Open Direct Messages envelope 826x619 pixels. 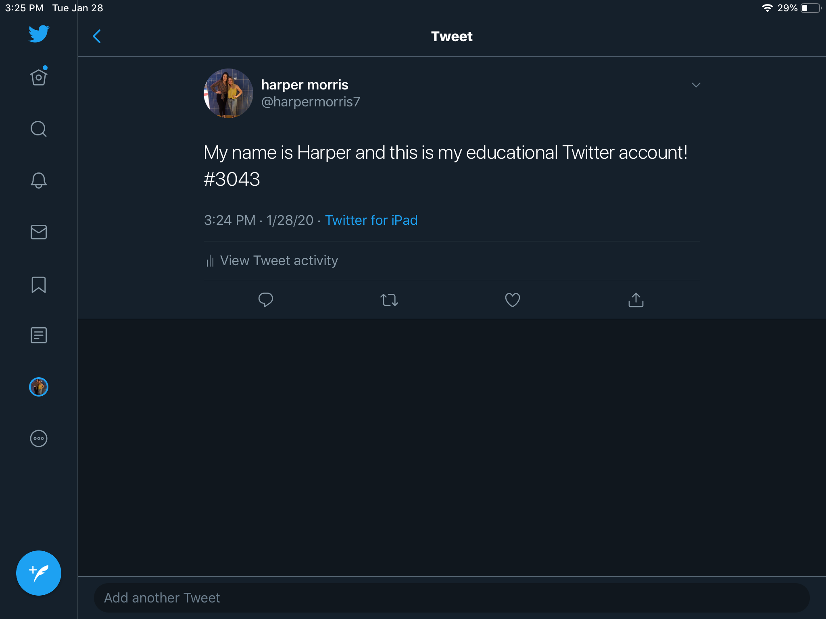(39, 232)
